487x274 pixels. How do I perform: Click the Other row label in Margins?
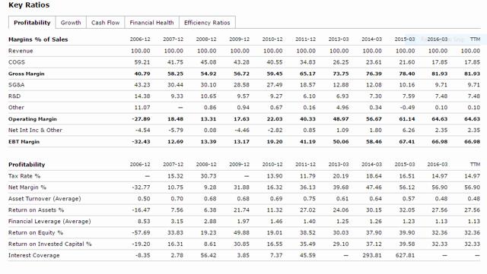point(16,108)
